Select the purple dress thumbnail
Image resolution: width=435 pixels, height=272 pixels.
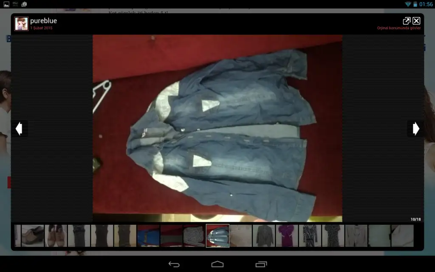coord(287,236)
